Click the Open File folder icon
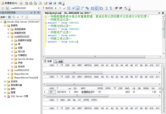The width and height of the screenshot is (166, 114). pos(46,3)
